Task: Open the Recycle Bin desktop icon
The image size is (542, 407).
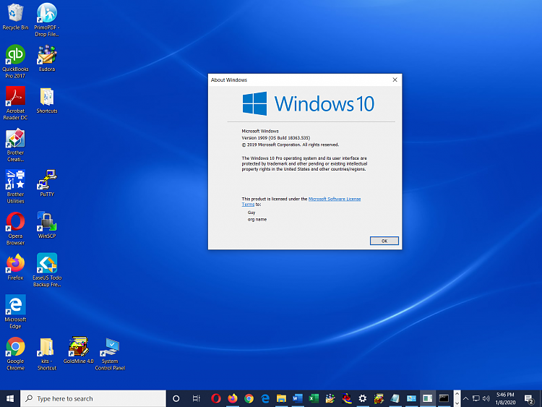Action: point(15,17)
